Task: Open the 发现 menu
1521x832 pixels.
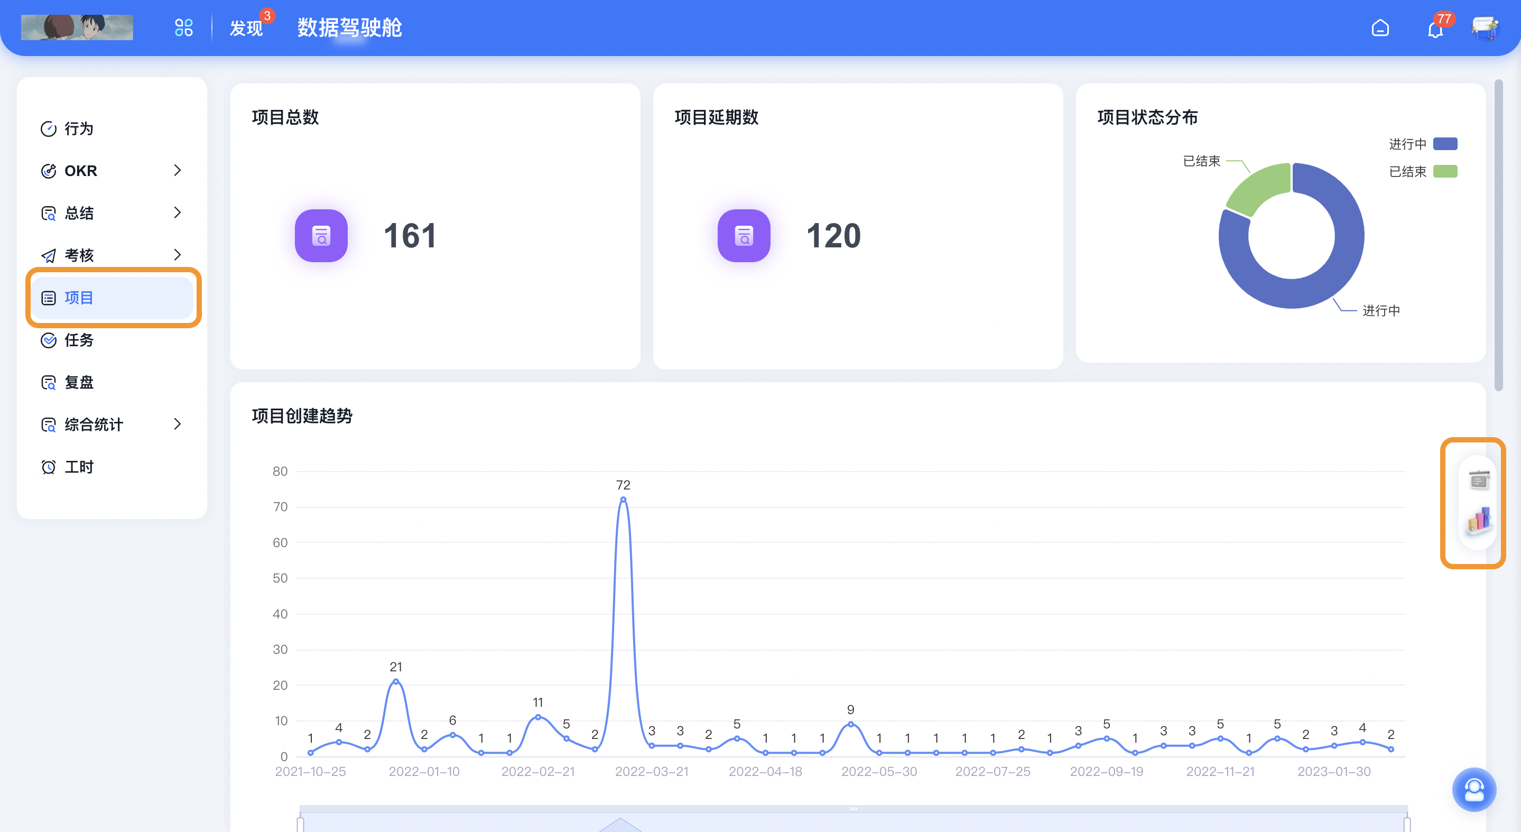Action: [246, 28]
